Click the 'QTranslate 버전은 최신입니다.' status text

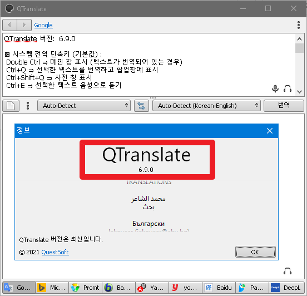pyautogui.click(x=61, y=239)
